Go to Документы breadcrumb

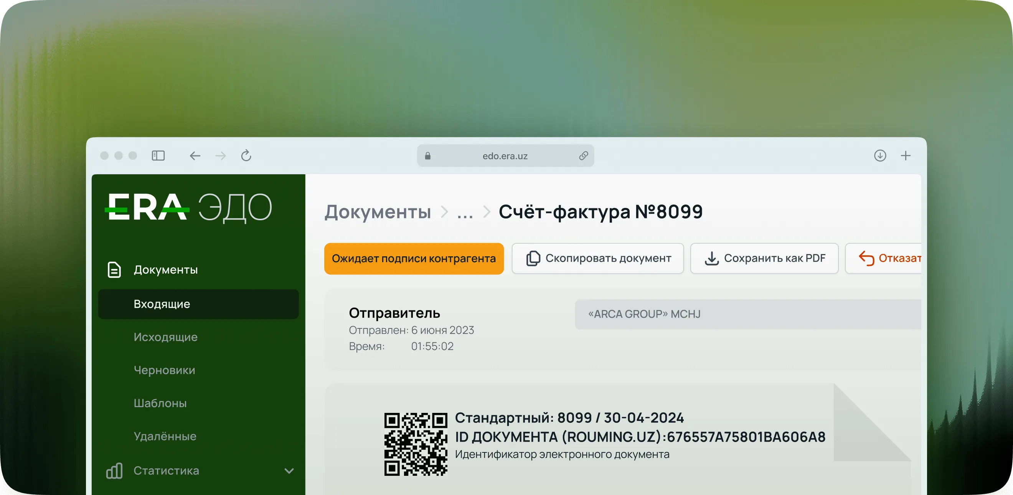click(x=378, y=212)
